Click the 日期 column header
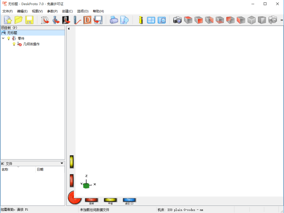Screen dimensions: 284x213 click(x=40, y=169)
